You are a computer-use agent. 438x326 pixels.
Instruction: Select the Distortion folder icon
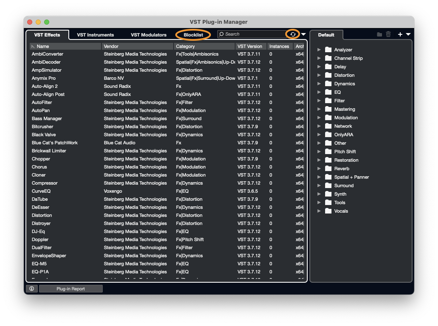click(328, 75)
